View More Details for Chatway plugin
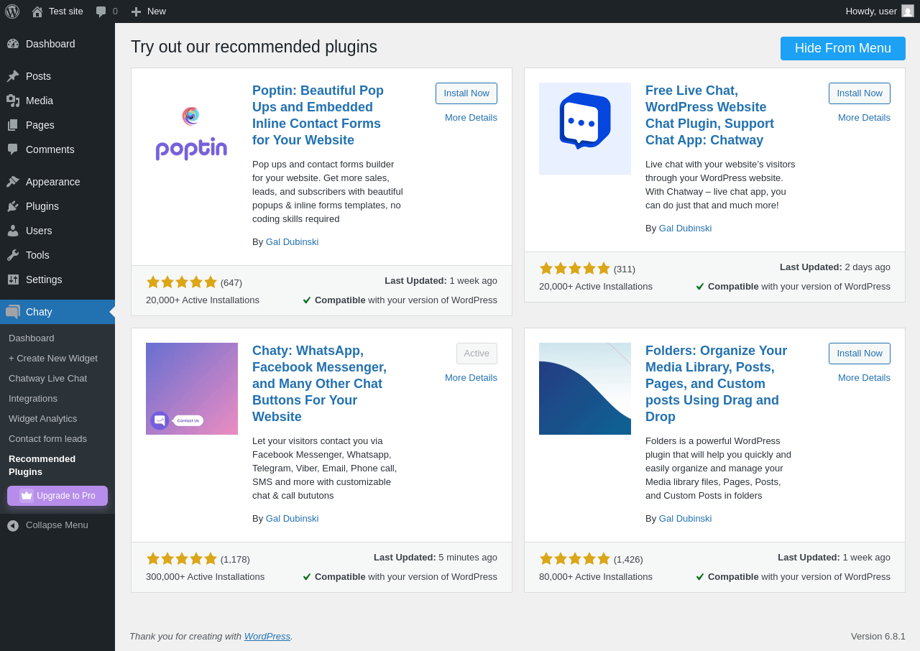 (863, 118)
